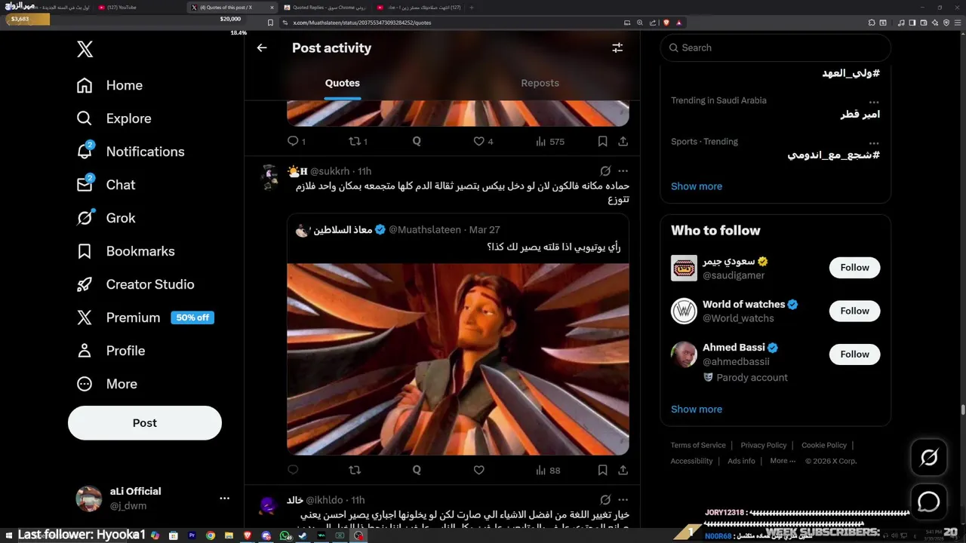
Task: Go to Home in the sidebar
Action: (x=109, y=85)
